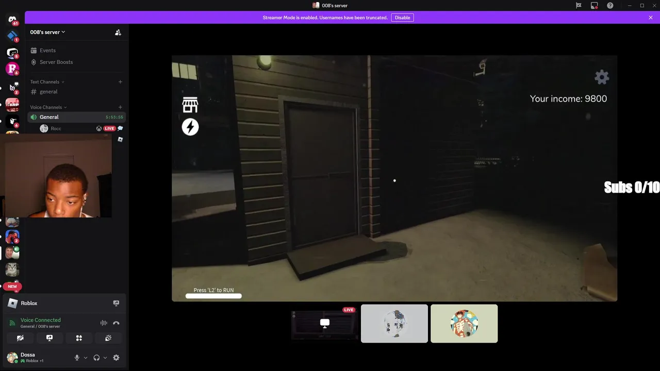Image resolution: width=660 pixels, height=371 pixels.
Task: Open the soundboard icon in voice panel
Action: point(108,338)
